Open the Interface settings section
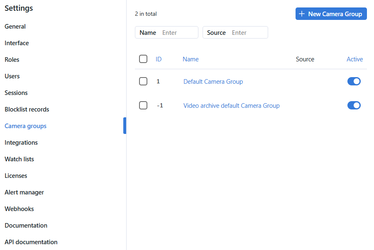 pos(17,43)
